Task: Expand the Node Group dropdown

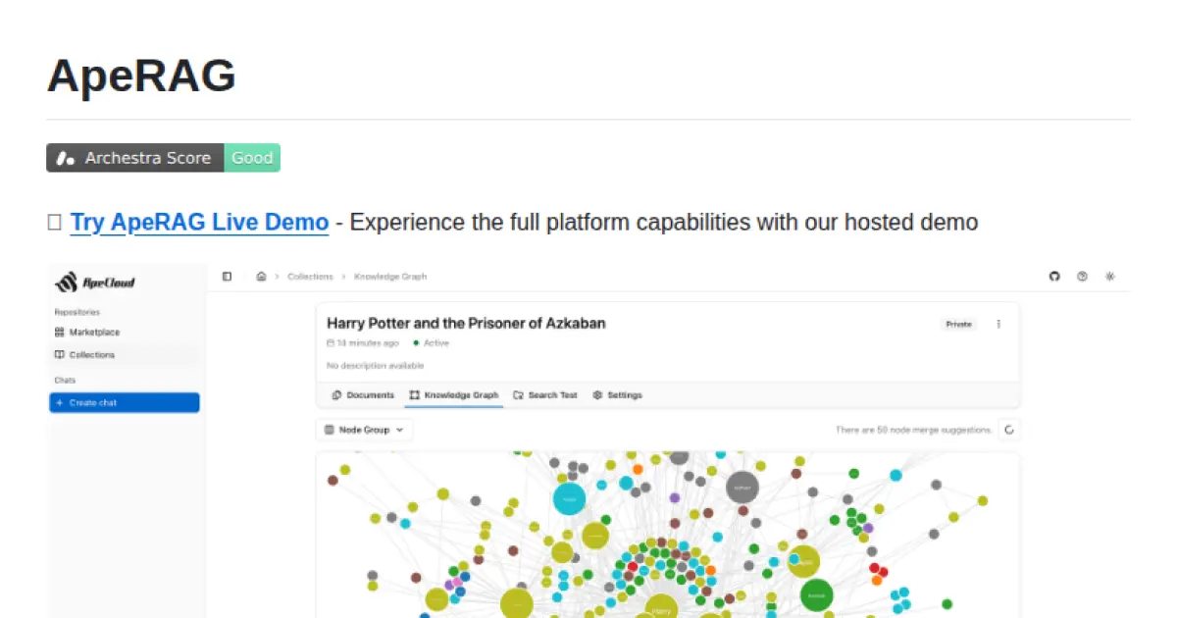Action: pyautogui.click(x=364, y=430)
